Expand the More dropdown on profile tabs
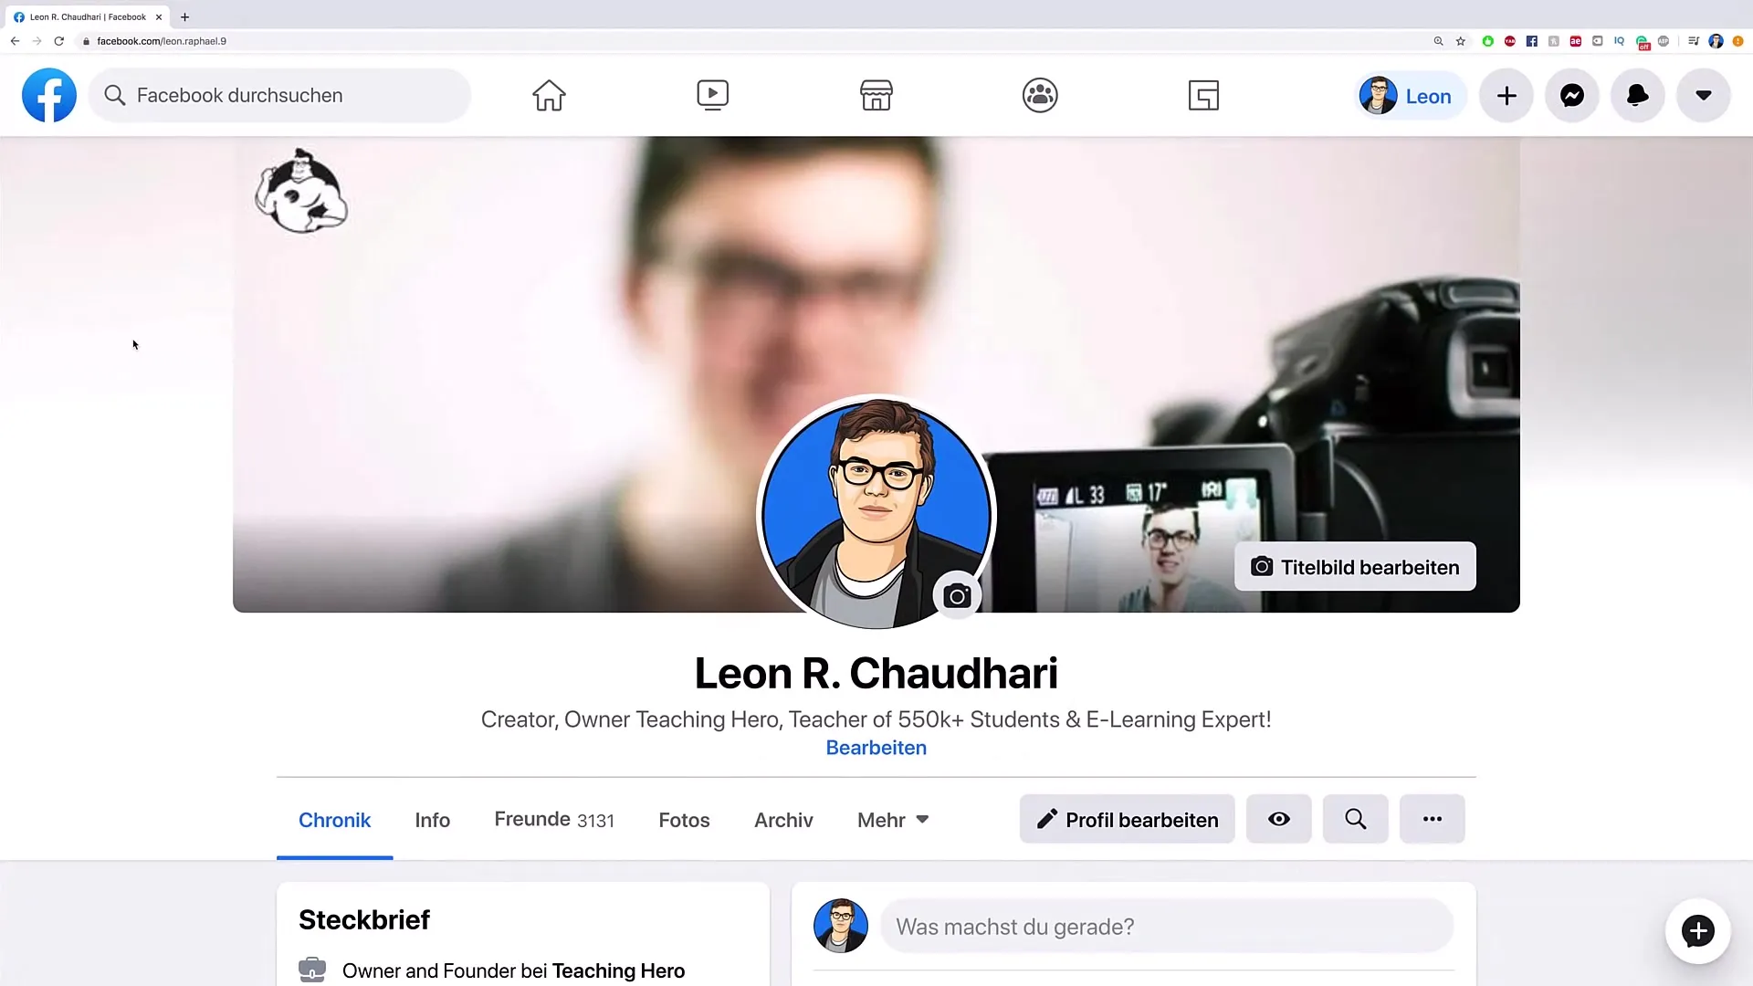1753x986 pixels. [x=891, y=820]
